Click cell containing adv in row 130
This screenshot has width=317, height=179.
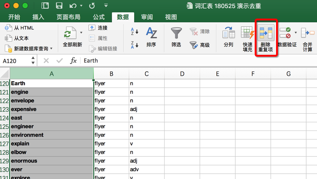tap(147, 169)
